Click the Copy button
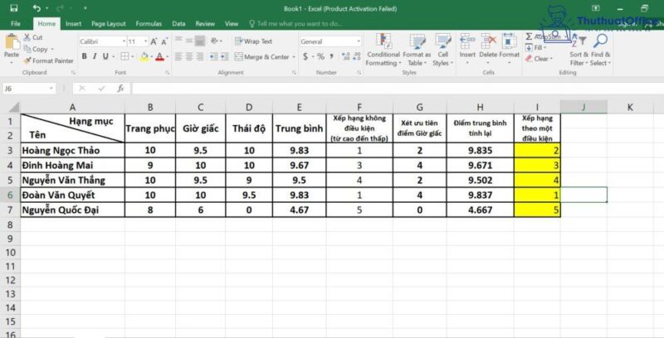 [36, 49]
